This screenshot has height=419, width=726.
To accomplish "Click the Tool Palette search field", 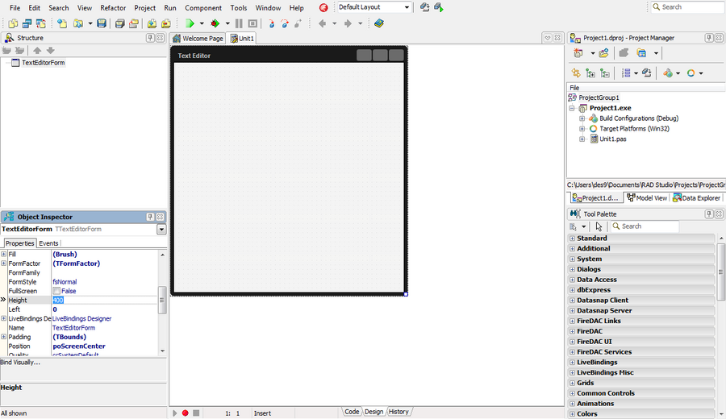I will [645, 226].
